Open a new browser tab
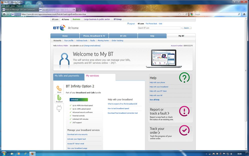 click(79, 10)
